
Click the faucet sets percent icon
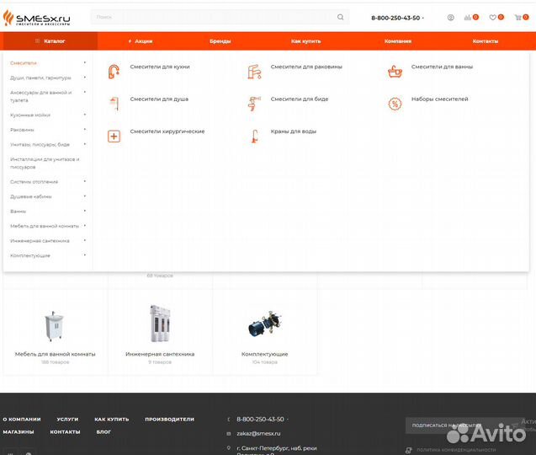(395, 104)
